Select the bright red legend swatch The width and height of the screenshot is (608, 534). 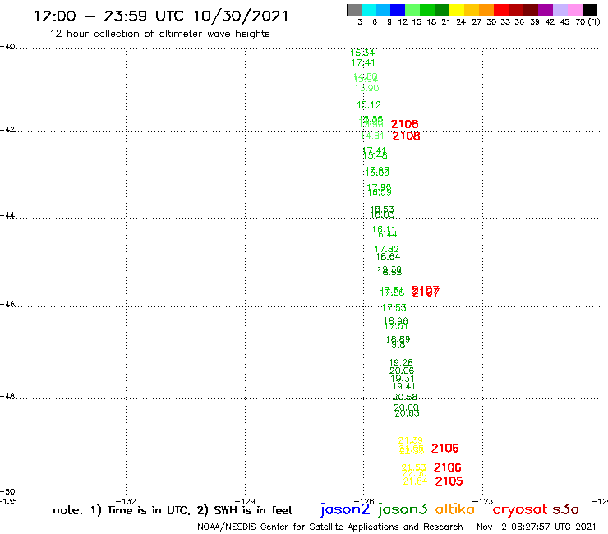pos(500,10)
